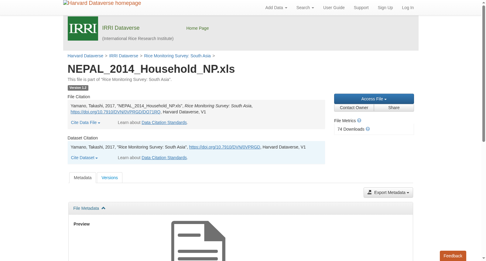This screenshot has width=486, height=261.
Task: Click the file preview document icon
Action: coord(198,241)
